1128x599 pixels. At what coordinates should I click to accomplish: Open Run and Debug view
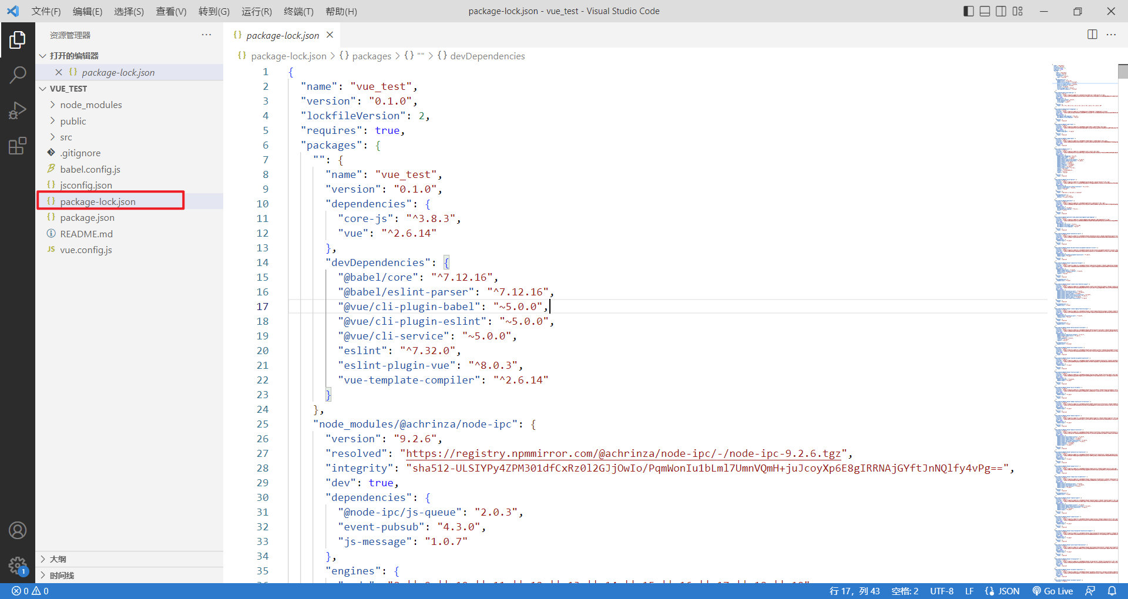point(18,110)
